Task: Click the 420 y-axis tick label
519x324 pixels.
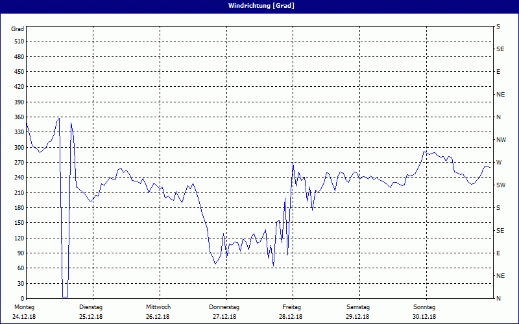Action: click(x=19, y=87)
